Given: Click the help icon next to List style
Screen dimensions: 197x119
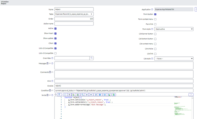Looking at the screenshot, I should click(152, 59).
